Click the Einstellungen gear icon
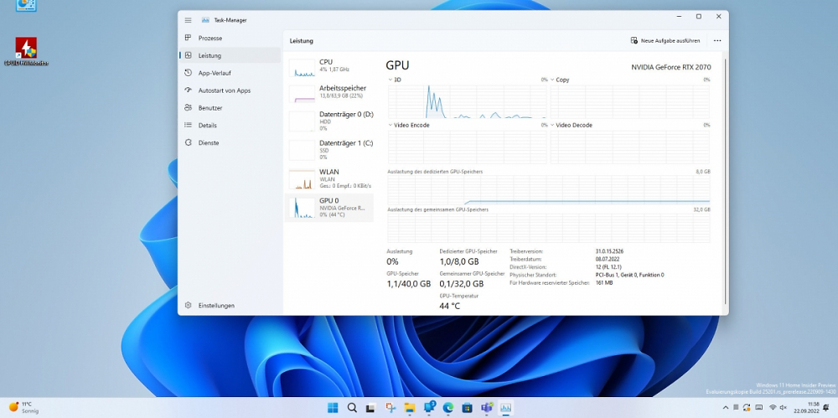Screen dimensions: 838x418 tap(188, 305)
